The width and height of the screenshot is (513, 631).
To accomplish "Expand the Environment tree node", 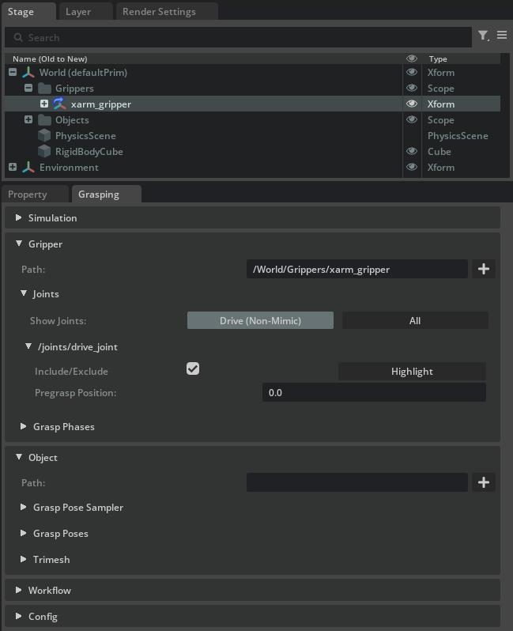I will pyautogui.click(x=13, y=168).
